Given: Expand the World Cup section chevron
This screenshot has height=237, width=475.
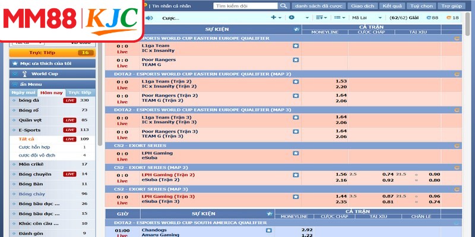Looking at the screenshot, I should coord(15,73).
